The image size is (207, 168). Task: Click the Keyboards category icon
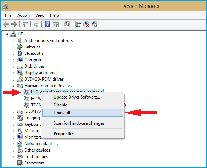[x=20, y=124]
